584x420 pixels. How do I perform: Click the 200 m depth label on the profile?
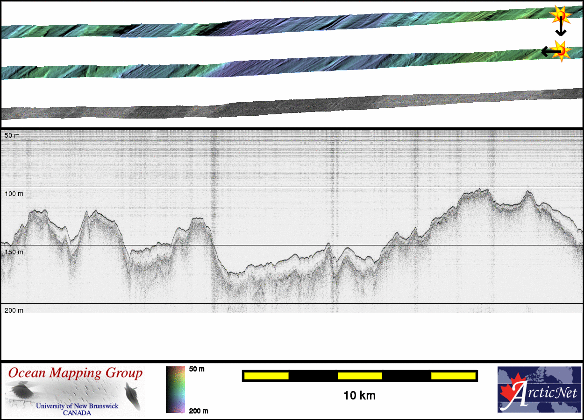coord(14,310)
